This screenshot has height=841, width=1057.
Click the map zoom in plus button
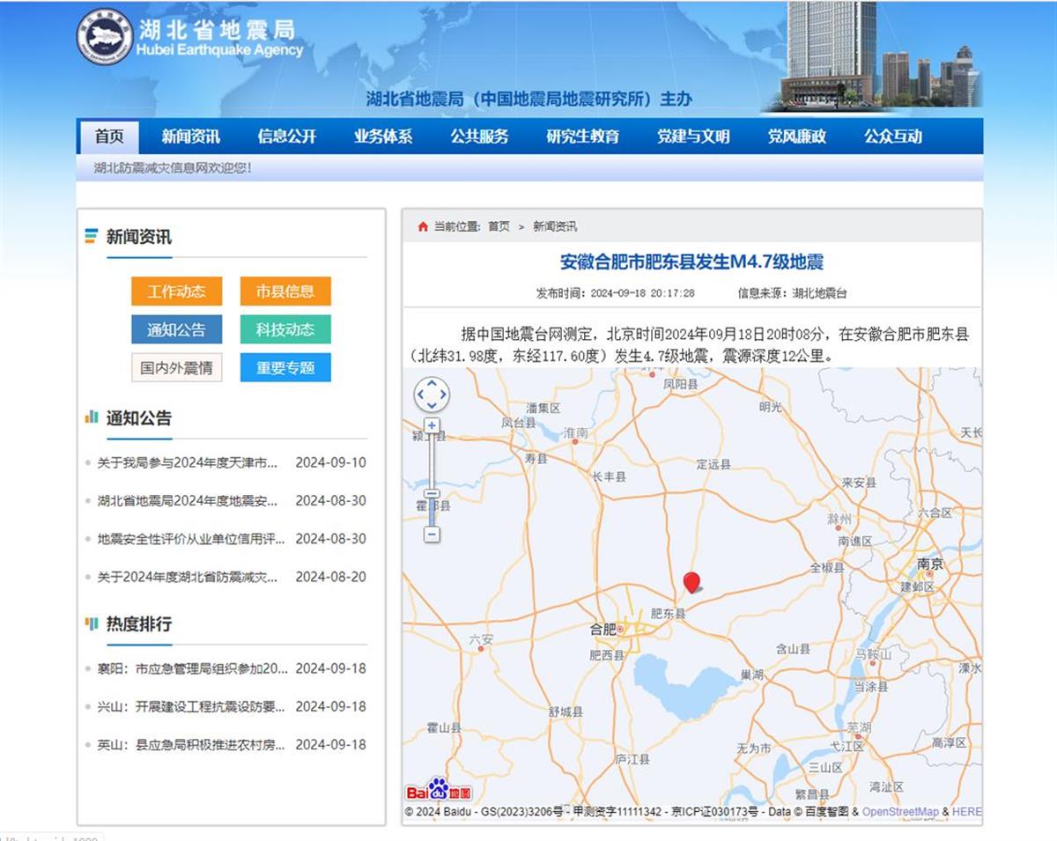432,425
